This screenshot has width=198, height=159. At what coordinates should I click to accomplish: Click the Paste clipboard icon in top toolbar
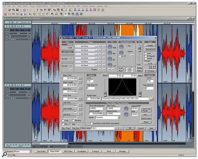click(45, 10)
